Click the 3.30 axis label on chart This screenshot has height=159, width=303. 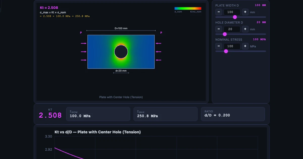[x=48, y=137]
